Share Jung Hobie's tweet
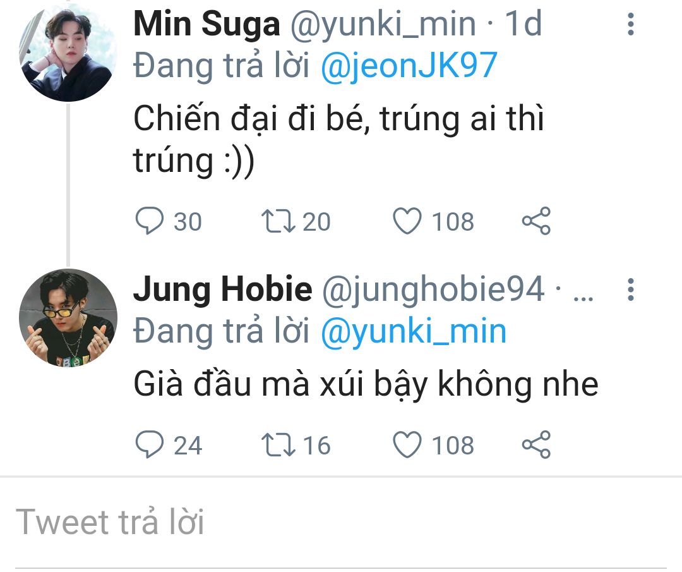Screen dimensions: 682x572 pyautogui.click(x=536, y=444)
